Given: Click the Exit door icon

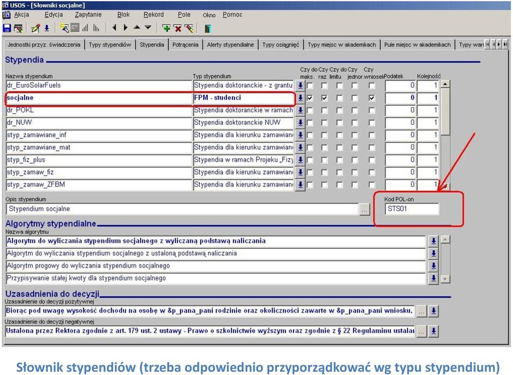Looking at the screenshot, I should tap(207, 28).
